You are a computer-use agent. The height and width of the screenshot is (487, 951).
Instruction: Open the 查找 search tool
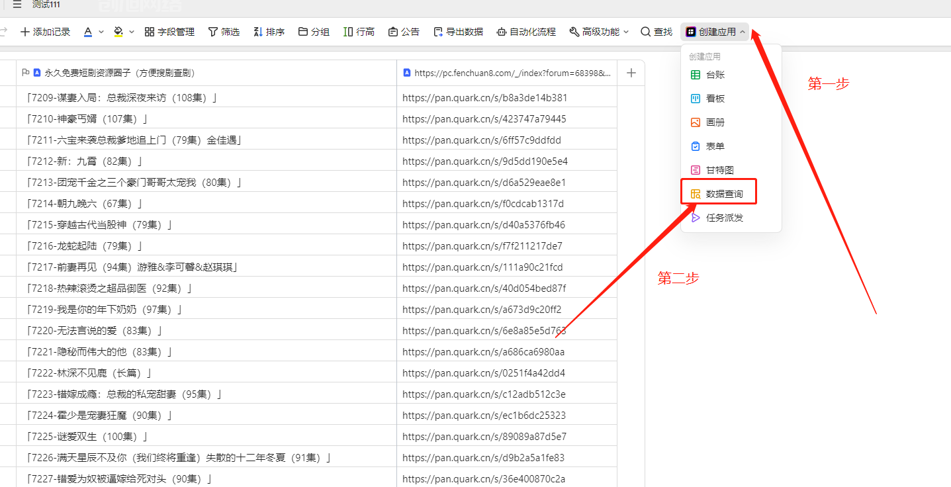tap(657, 32)
